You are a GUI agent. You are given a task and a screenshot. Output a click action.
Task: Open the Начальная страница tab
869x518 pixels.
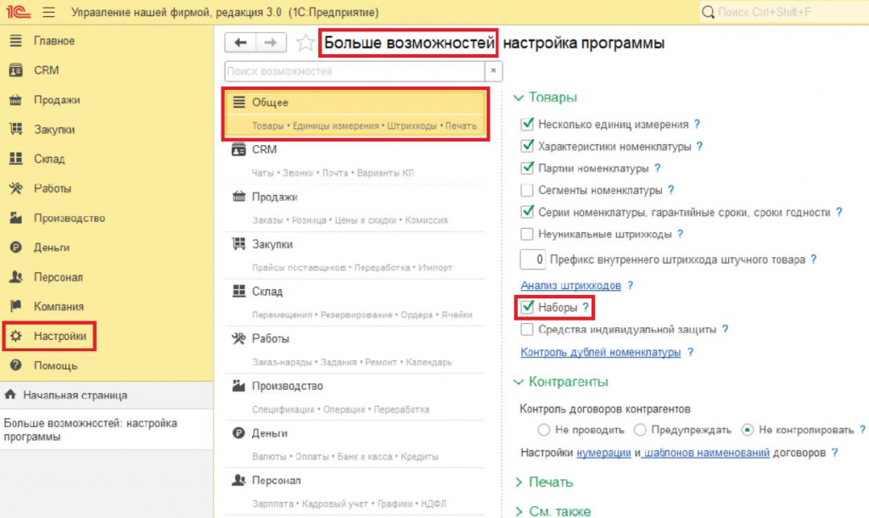(x=106, y=395)
